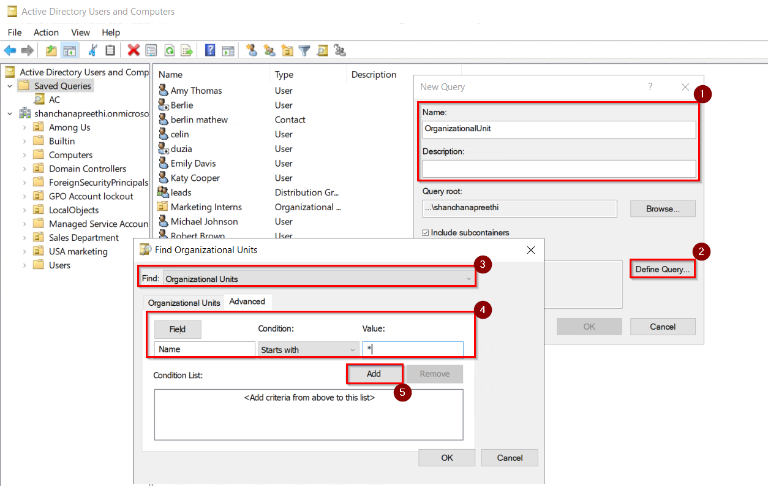Image resolution: width=768 pixels, height=486 pixels.
Task: Click the Create New Organizational Unit icon
Action: click(x=287, y=50)
